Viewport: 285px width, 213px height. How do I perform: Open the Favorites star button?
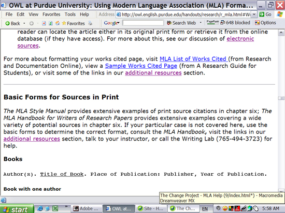pos(73,23)
